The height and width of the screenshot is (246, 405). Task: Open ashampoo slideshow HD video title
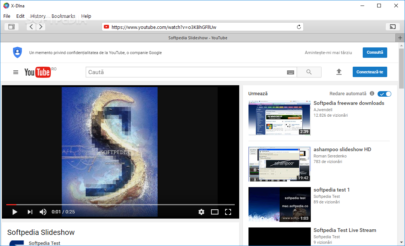coord(342,149)
